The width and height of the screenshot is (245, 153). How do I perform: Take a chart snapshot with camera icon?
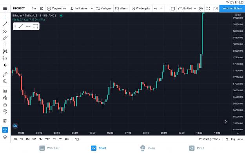216,9
